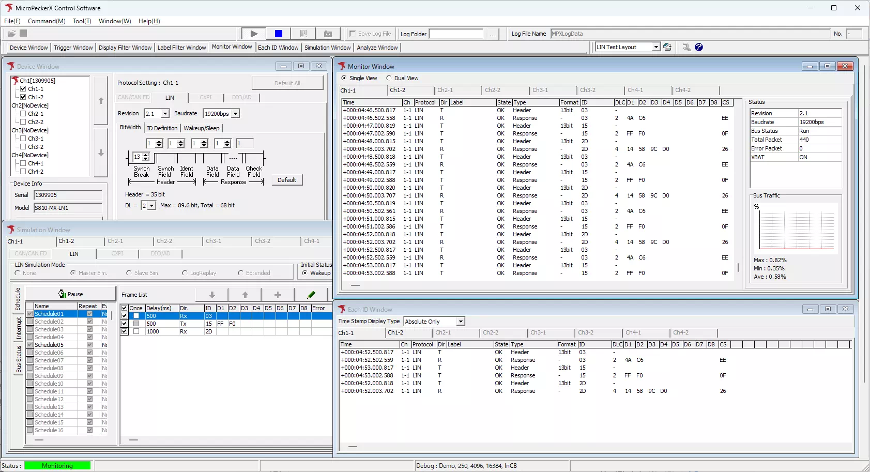Expand the LIN Test Layout dropdown
Screen dimensions: 870x472
655,47
